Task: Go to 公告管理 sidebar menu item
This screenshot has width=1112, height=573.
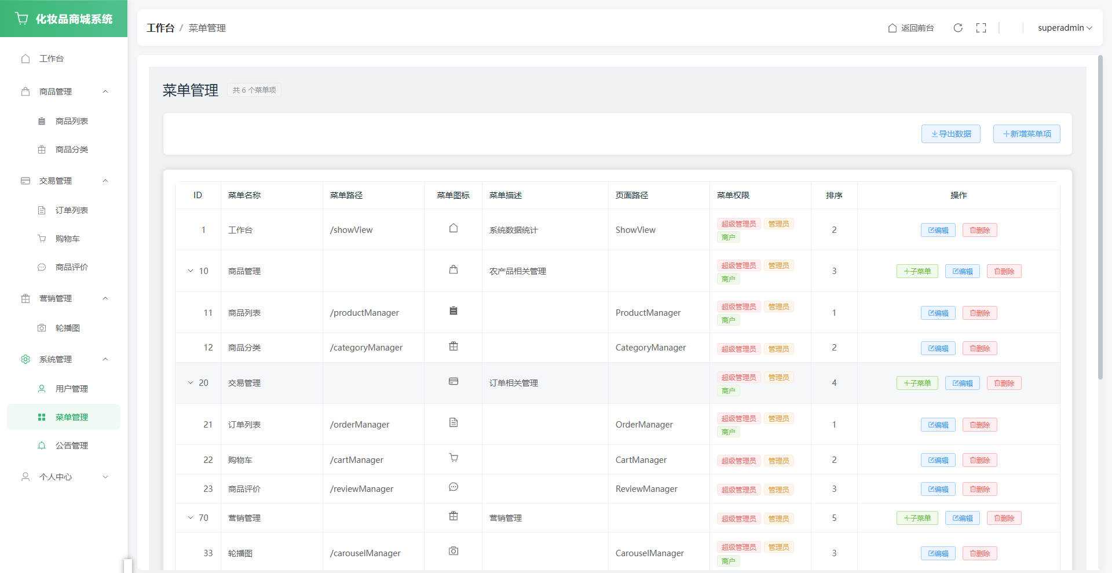Action: point(71,446)
